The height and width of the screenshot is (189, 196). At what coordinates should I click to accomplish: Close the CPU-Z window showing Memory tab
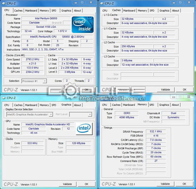tap(189, 97)
